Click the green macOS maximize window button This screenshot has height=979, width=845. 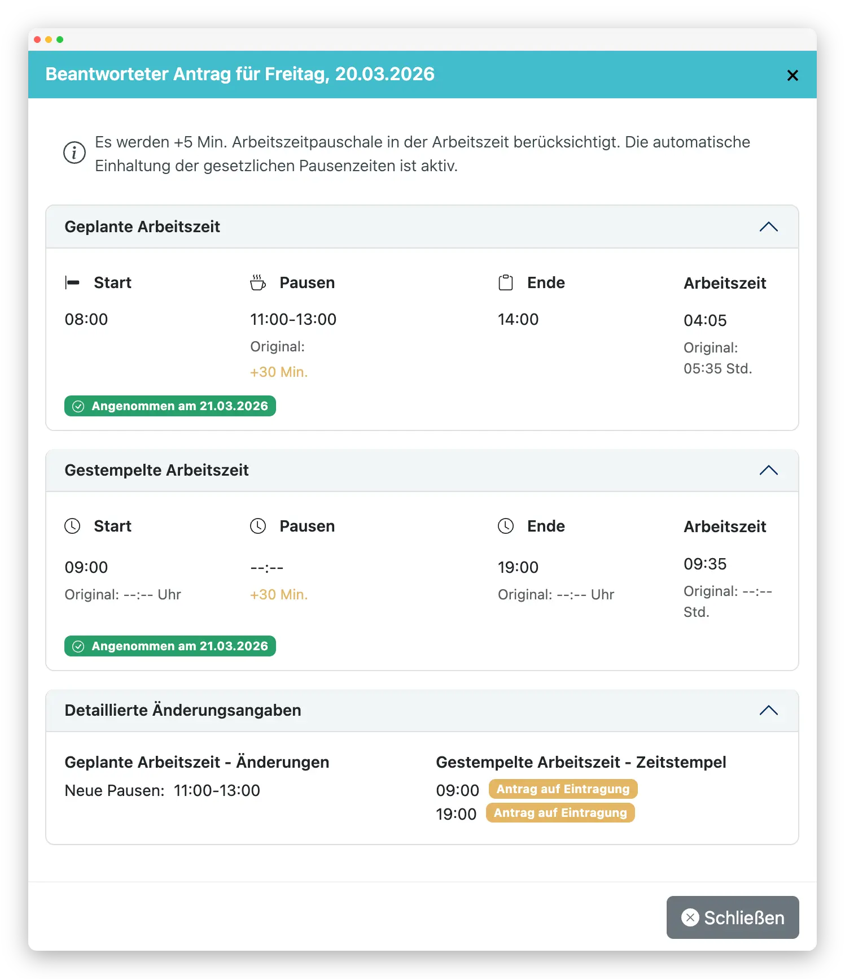pos(60,40)
